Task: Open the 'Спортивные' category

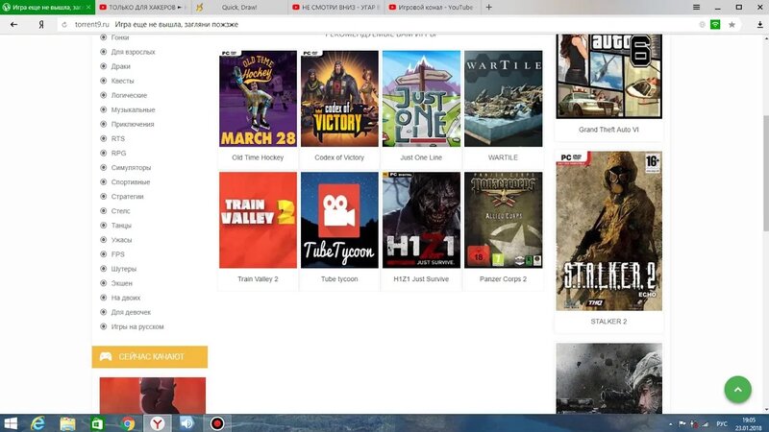Action: click(131, 181)
